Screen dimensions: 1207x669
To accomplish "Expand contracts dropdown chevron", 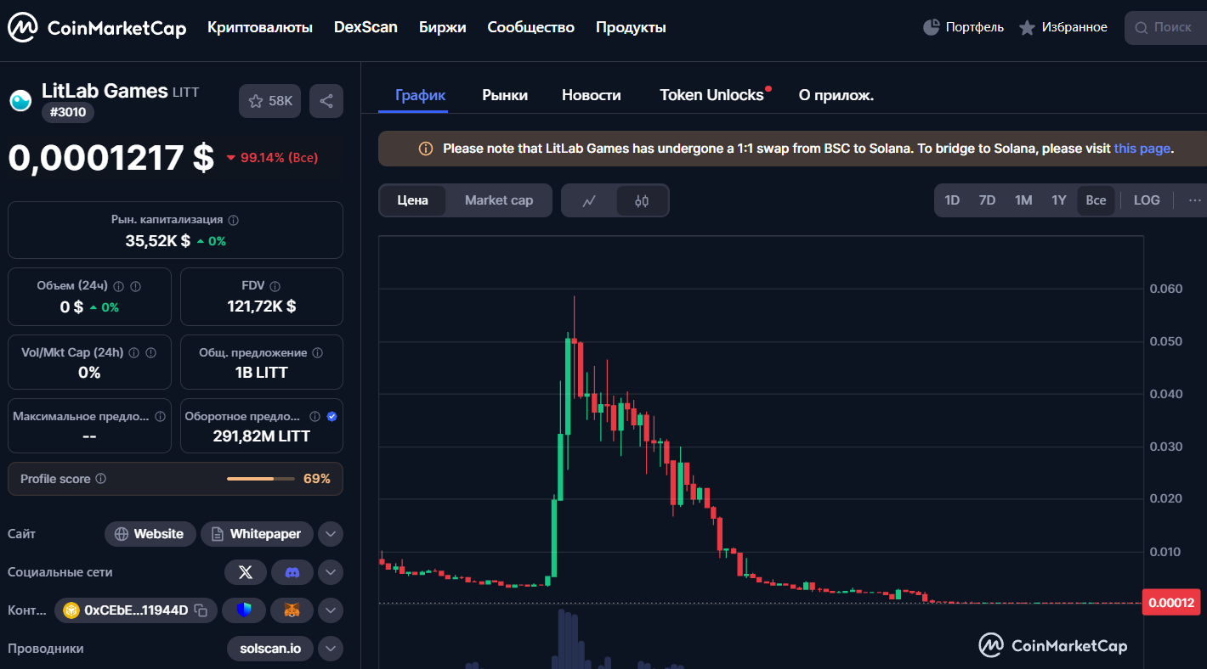I will point(331,610).
